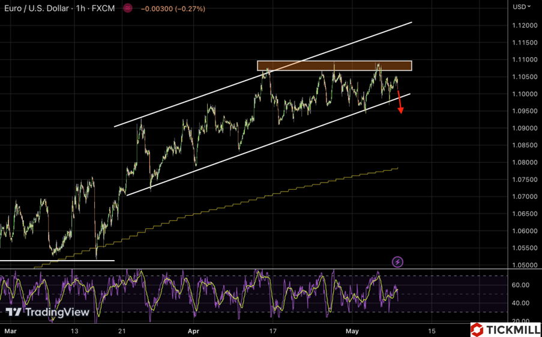Open the USD currency dropdown
Image resolution: width=542 pixels, height=337 pixels.
click(522, 7)
